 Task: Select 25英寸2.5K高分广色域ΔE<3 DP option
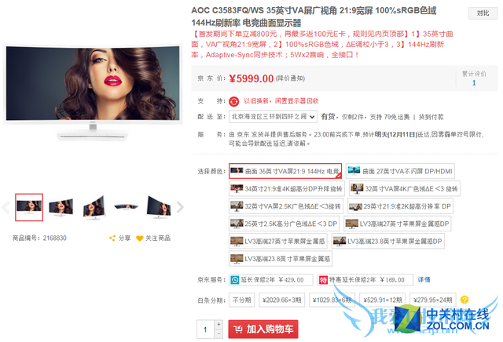[284, 224]
